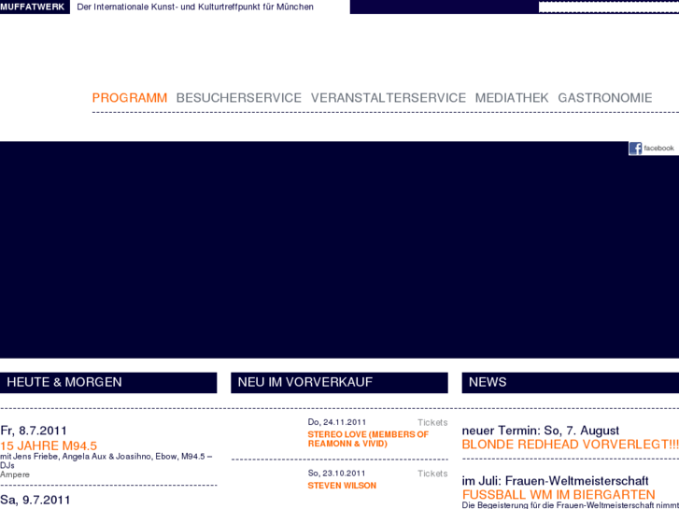This screenshot has width=679, height=509.
Task: Open BLONDE REDHEAD VORVERLEGT news item
Action: 571,445
